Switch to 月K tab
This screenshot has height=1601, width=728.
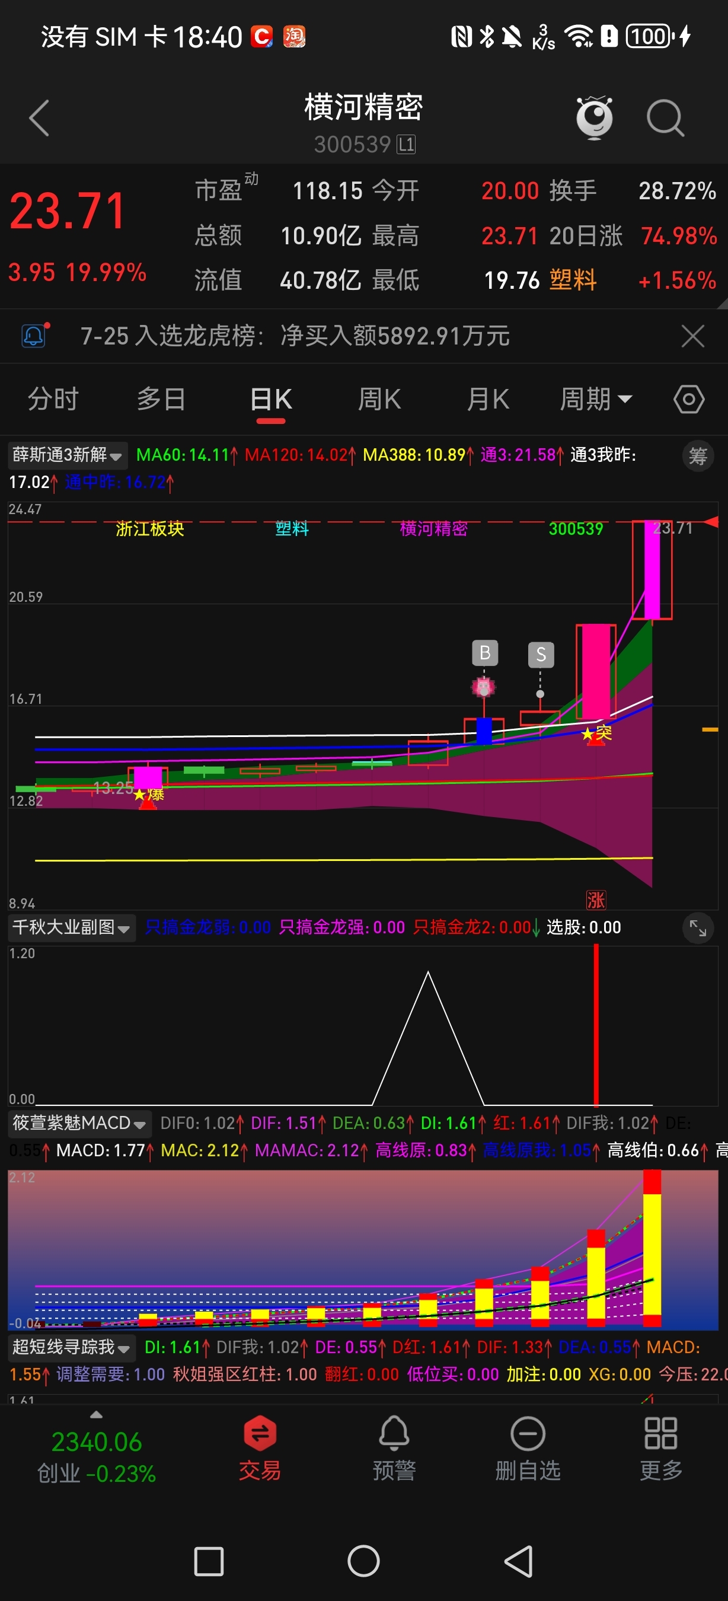point(488,399)
